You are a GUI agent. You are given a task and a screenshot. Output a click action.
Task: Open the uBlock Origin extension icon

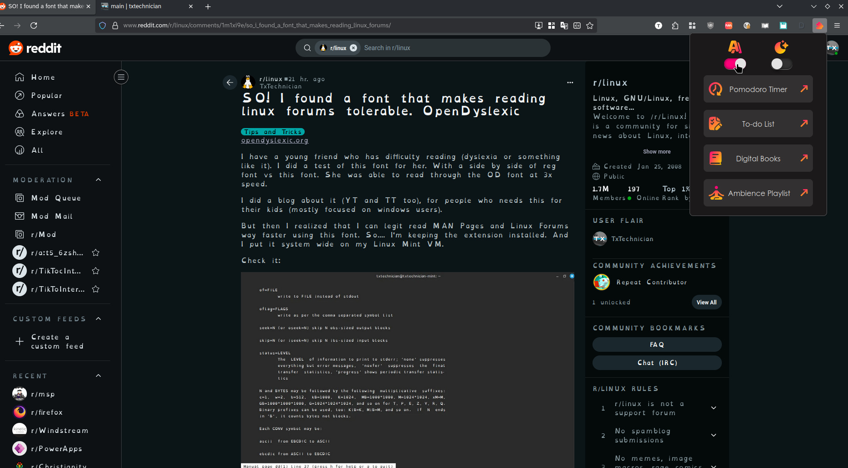tap(710, 26)
